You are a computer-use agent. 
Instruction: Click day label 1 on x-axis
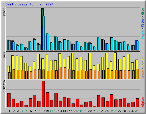pos(9,111)
